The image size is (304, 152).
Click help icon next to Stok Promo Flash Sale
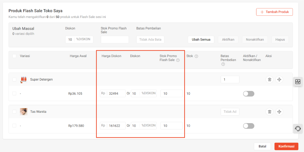pos(178,60)
